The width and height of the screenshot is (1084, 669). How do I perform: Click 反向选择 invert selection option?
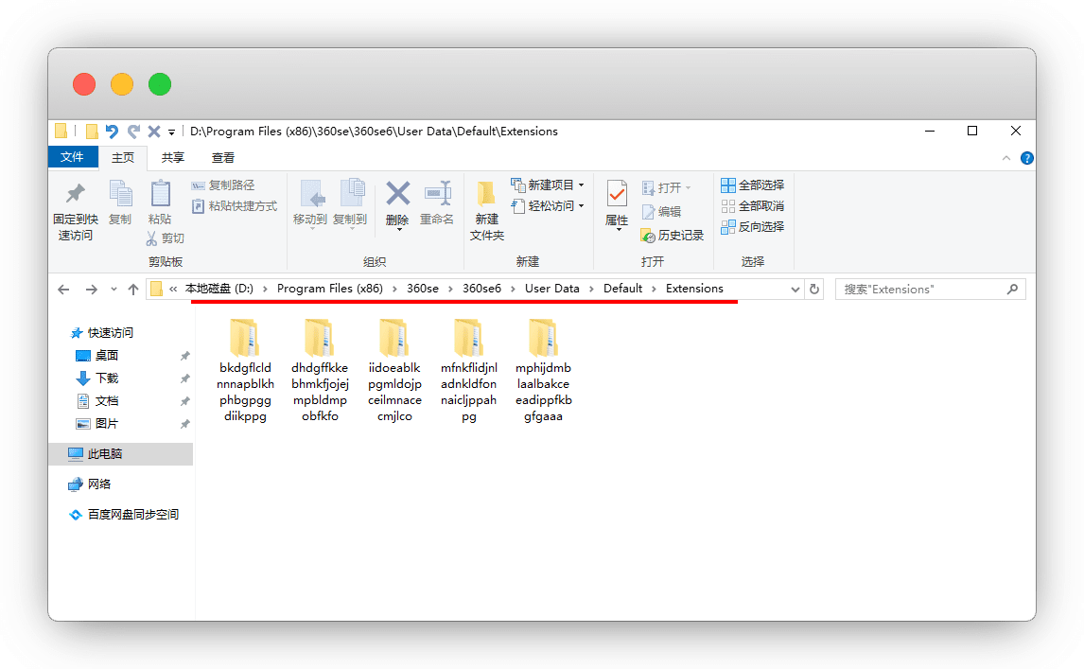tap(753, 227)
